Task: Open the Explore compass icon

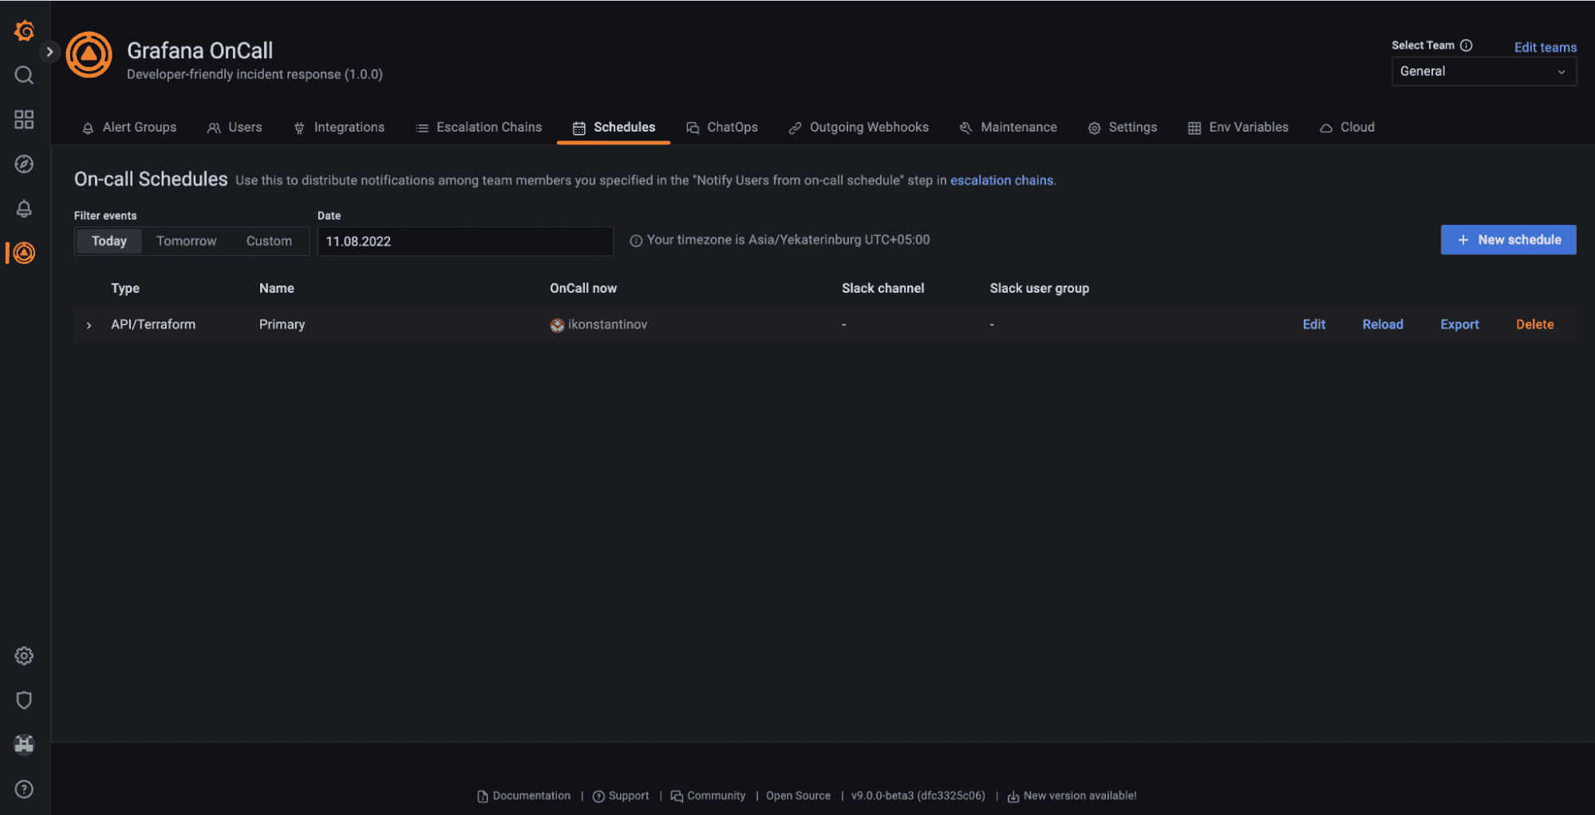Action: [x=23, y=164]
